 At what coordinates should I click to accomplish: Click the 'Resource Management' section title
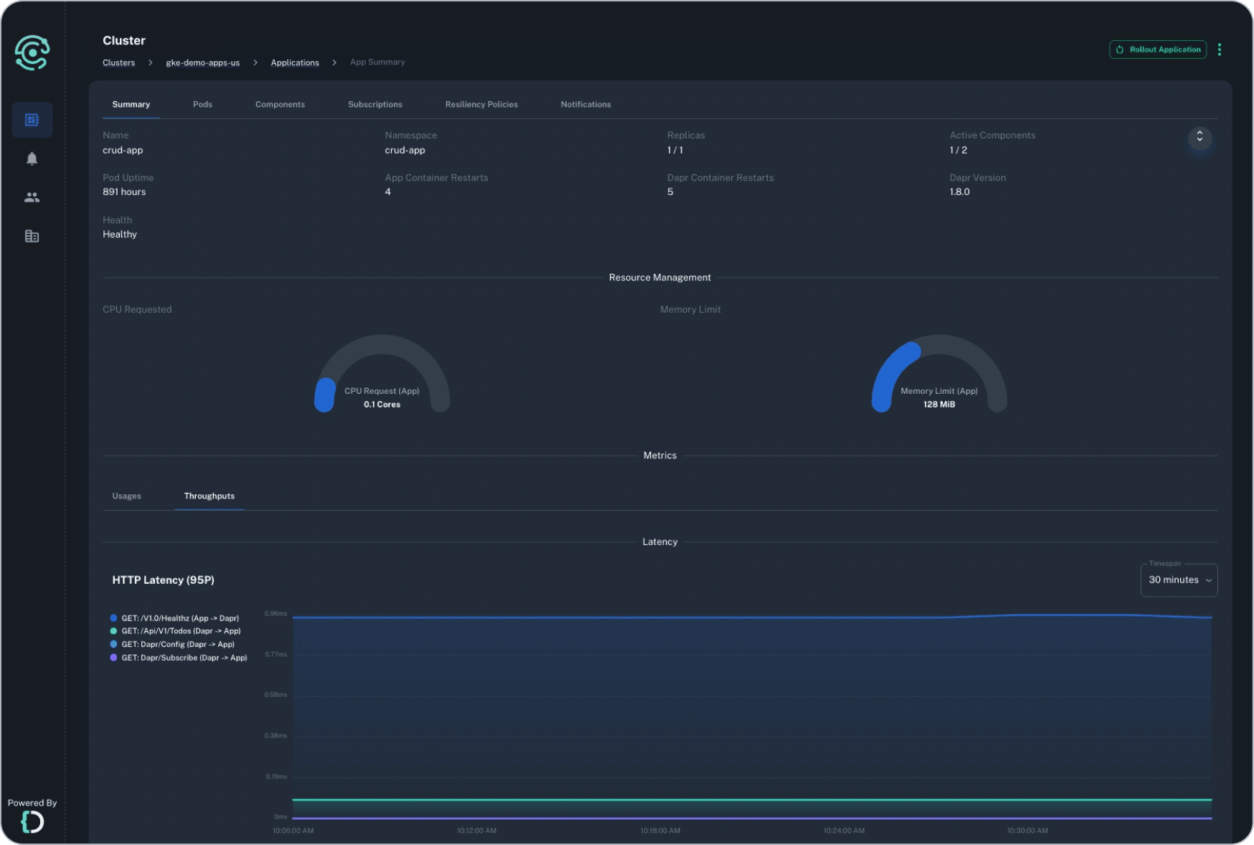(x=660, y=278)
